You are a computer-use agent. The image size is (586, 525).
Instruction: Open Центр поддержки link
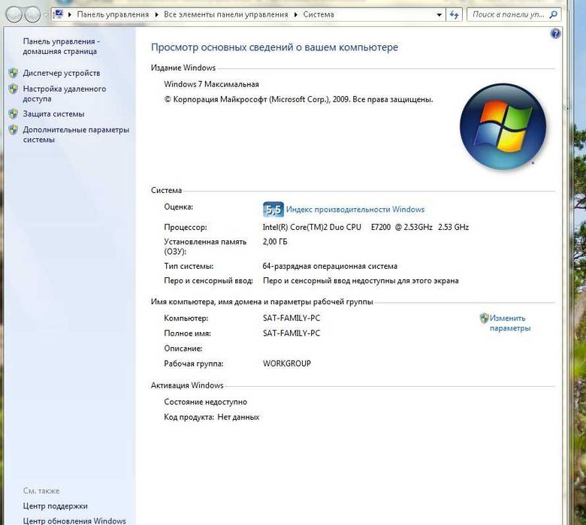click(x=56, y=506)
